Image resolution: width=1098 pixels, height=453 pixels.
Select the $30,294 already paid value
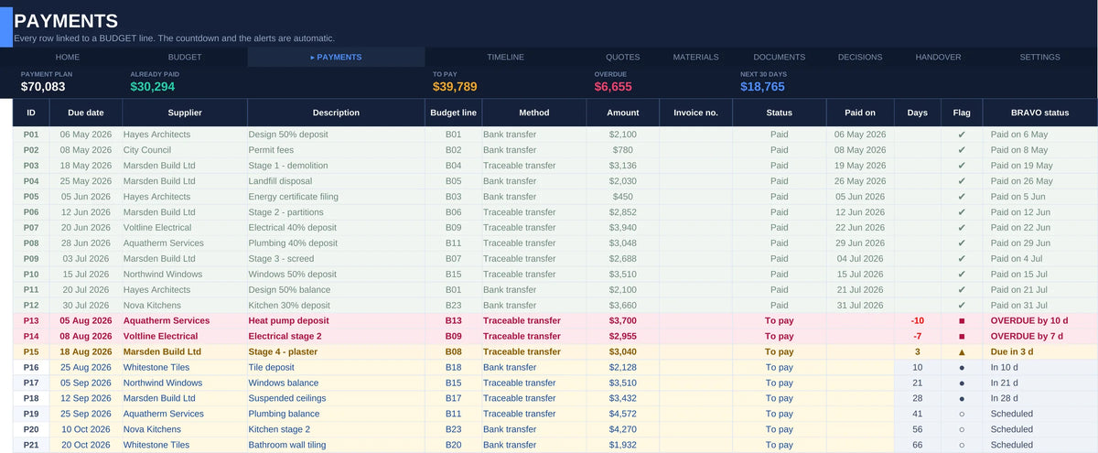153,87
